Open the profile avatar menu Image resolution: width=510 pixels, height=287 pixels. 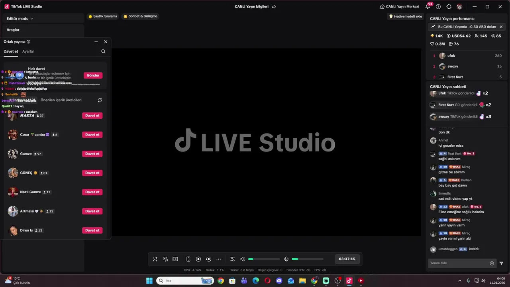(x=459, y=7)
